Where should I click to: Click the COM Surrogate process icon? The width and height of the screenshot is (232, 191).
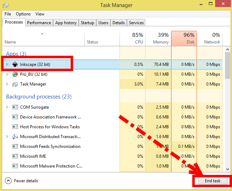15,107
